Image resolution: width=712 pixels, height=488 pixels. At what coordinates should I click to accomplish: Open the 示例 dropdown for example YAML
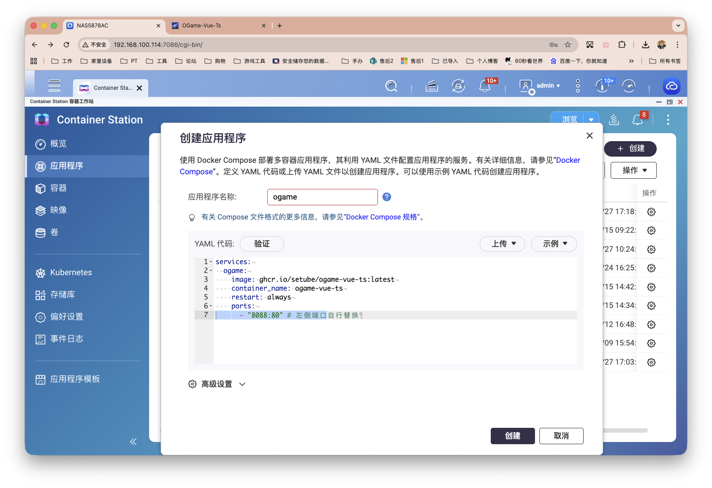click(x=554, y=244)
